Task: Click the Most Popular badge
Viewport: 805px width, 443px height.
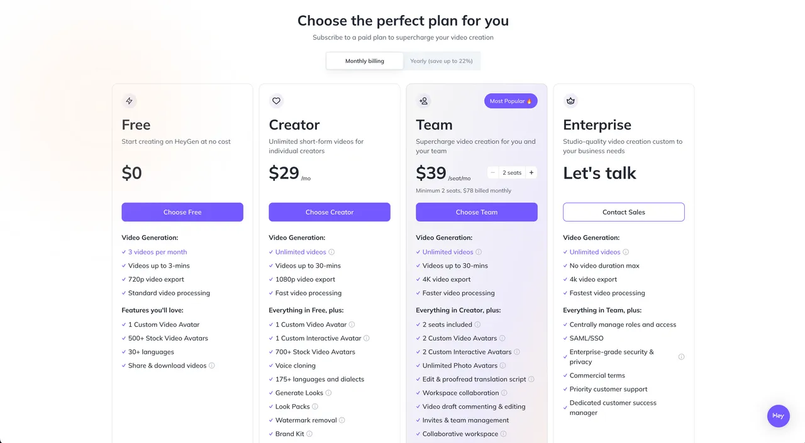Action: click(x=511, y=101)
